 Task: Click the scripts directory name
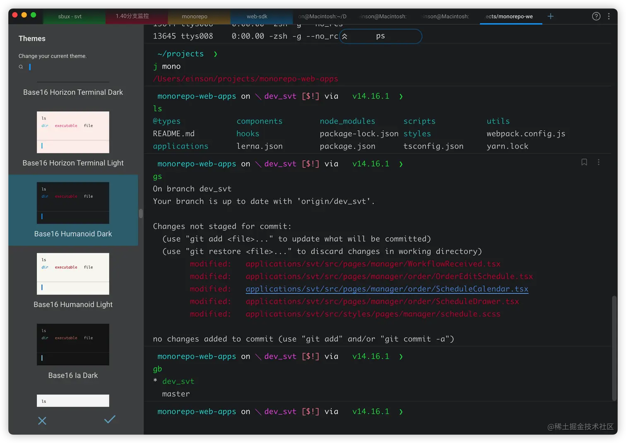(419, 121)
